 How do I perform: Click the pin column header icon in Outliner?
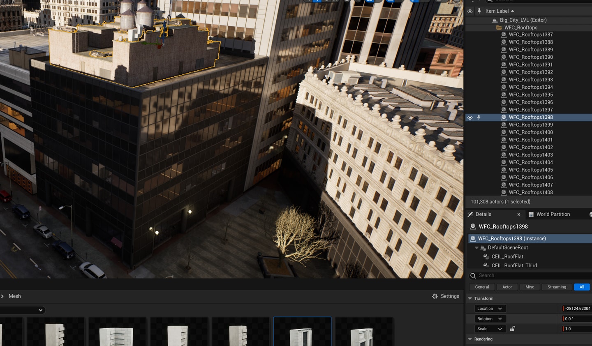pos(479,11)
